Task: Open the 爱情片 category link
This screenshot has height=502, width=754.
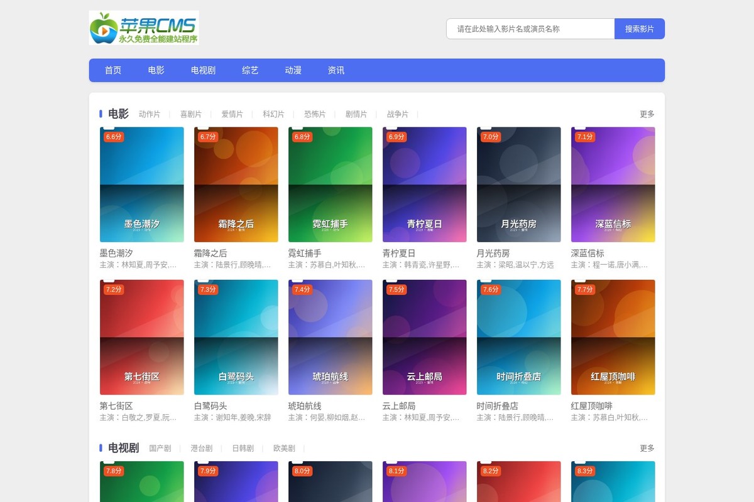Action: 232,114
